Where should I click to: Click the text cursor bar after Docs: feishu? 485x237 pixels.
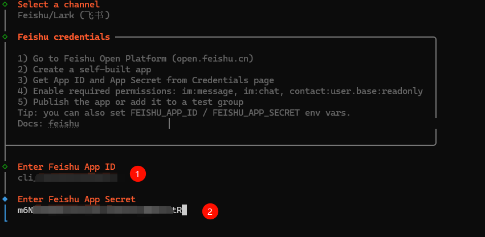tap(169, 123)
